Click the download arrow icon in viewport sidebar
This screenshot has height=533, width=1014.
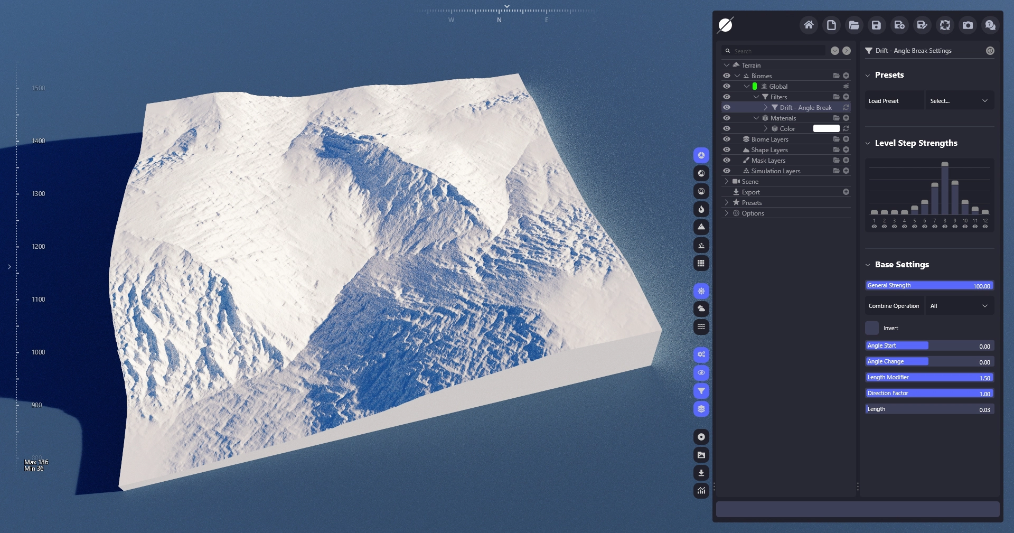701,473
